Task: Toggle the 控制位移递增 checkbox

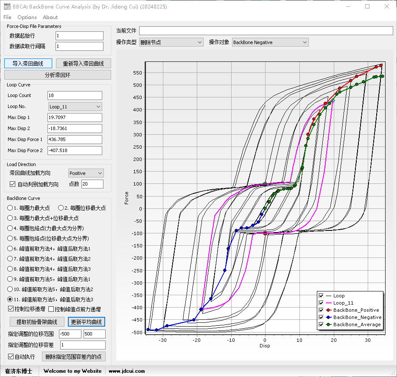Action: (x=11, y=309)
